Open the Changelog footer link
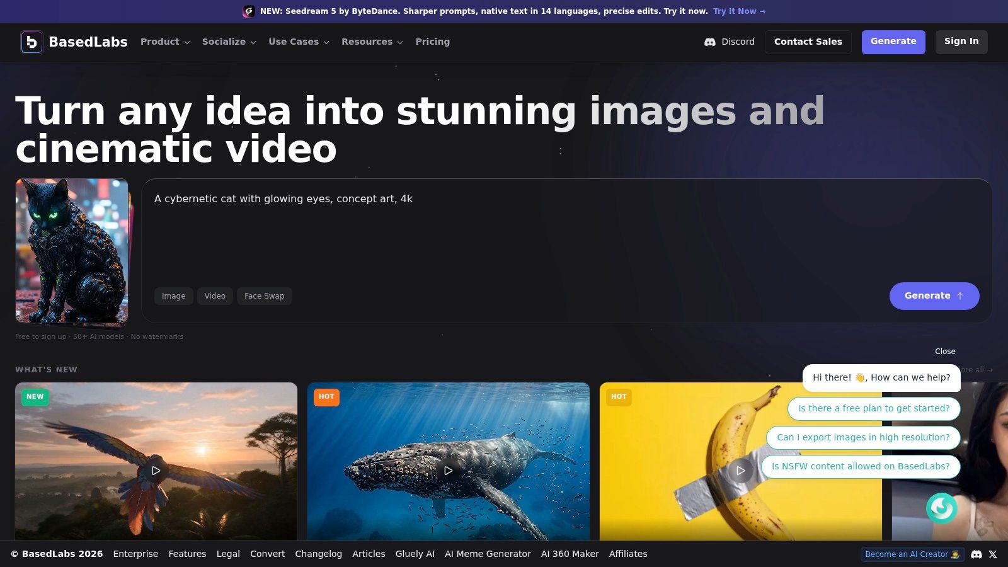 pos(318,554)
